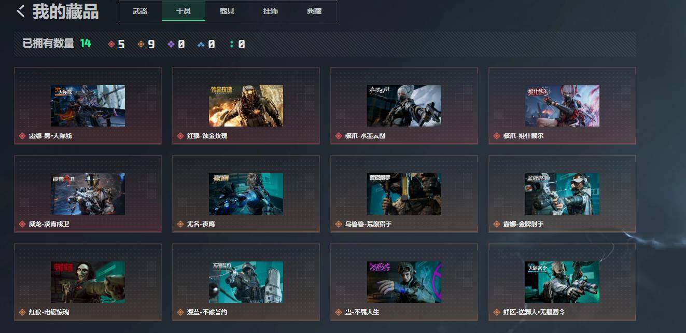This screenshot has height=333, width=686.
Task: Filter by purple rarity icon in stats bar
Action: click(171, 44)
